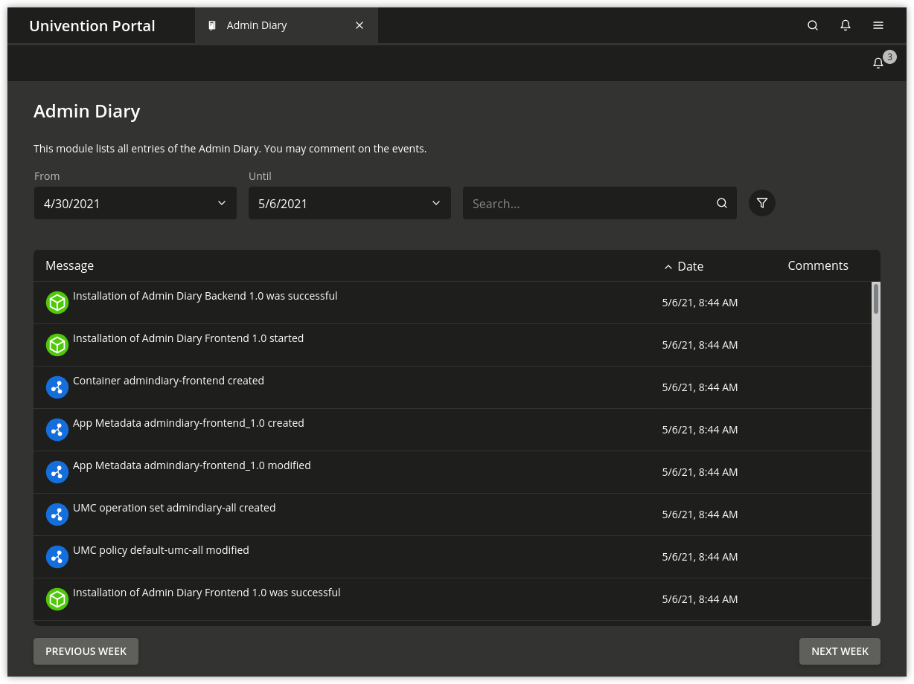Click the Until date field 5/6/2021

[350, 203]
